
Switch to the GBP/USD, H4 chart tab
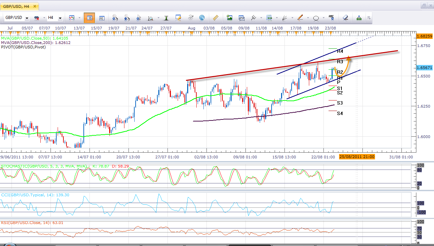coord(20,6)
